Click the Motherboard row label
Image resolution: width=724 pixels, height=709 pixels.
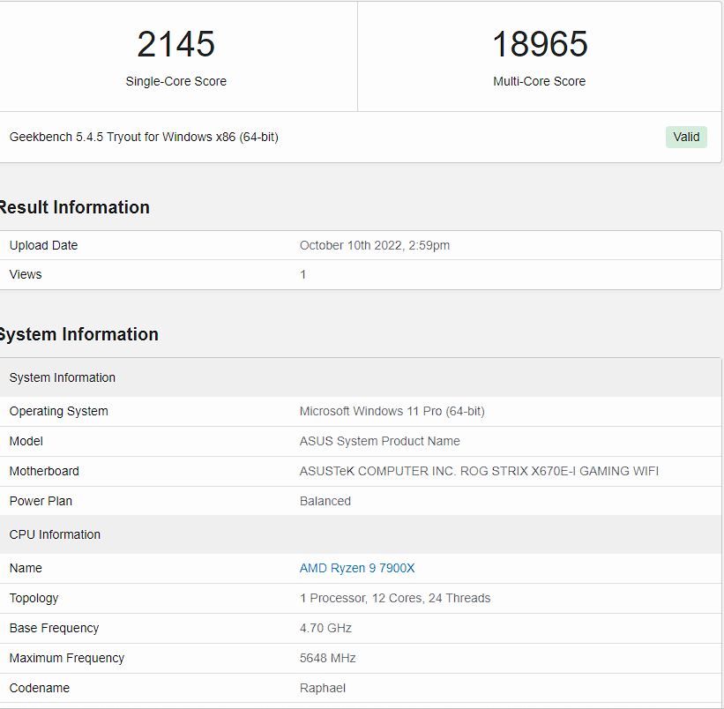44,471
